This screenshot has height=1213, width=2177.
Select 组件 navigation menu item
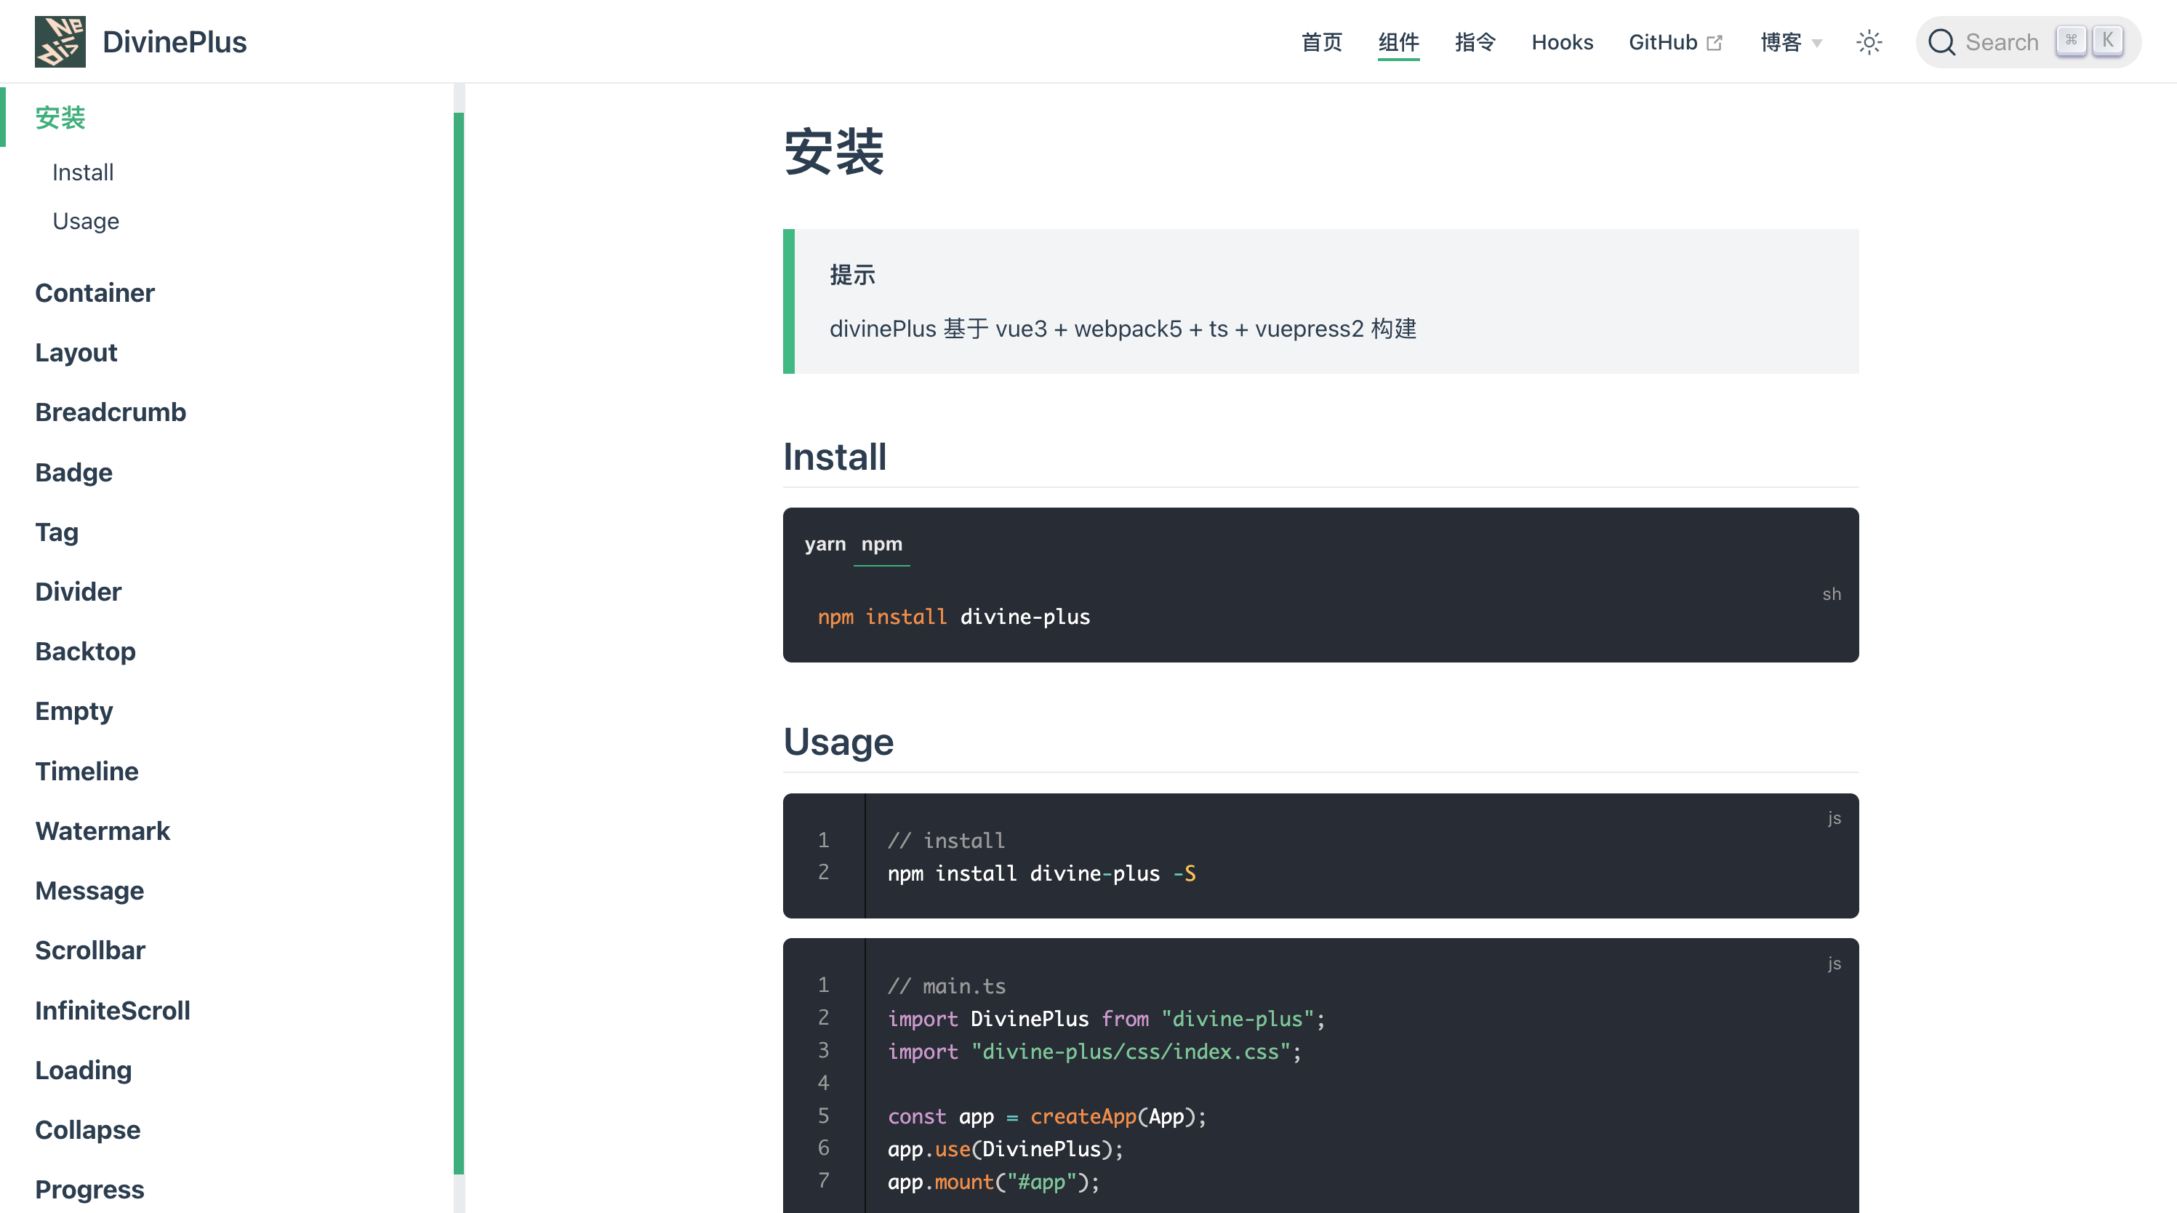click(x=1398, y=40)
